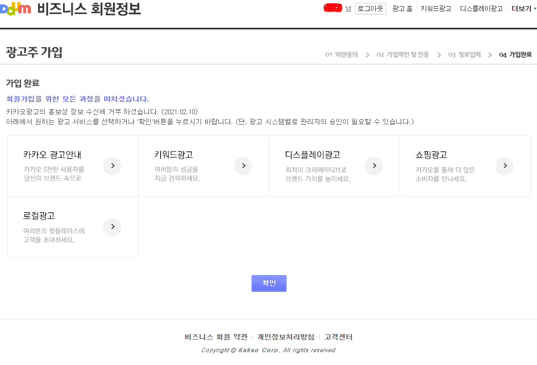Image resolution: width=537 pixels, height=365 pixels.
Task: Click 디스플레이광고 description '최적의 크리에이티브로'
Action: pyautogui.click(x=316, y=170)
